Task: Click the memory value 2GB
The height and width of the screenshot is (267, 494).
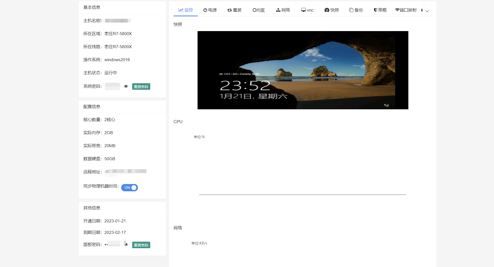Action: click(109, 133)
